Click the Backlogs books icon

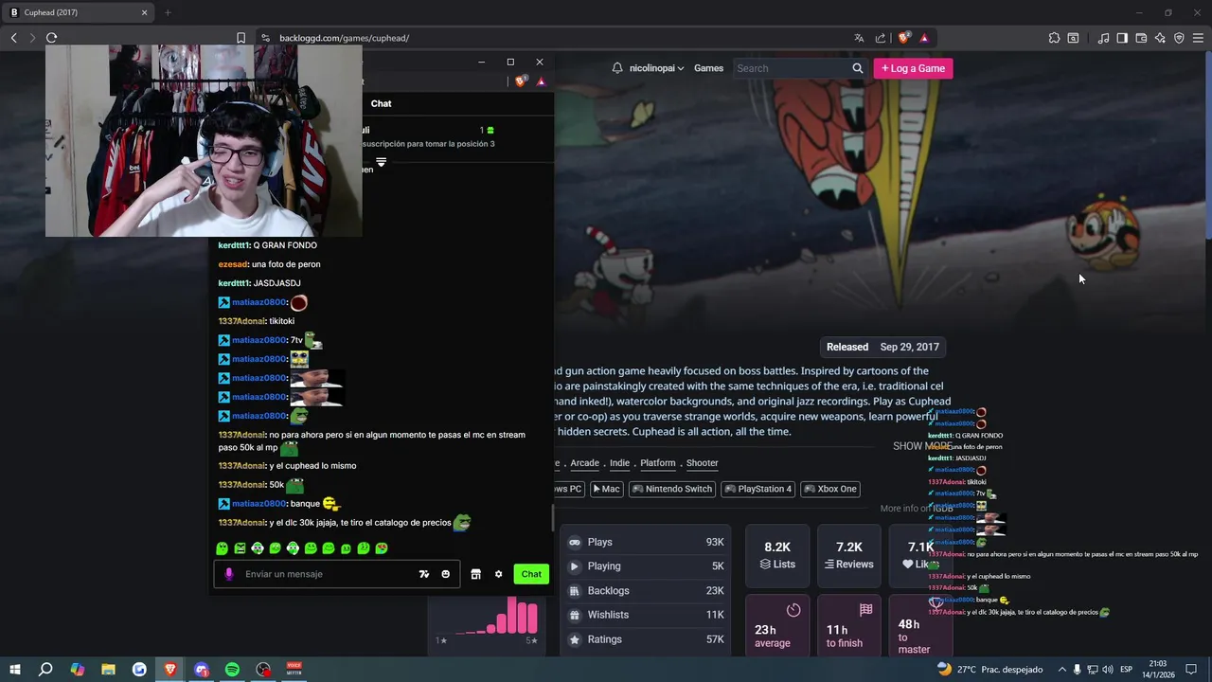tap(574, 591)
